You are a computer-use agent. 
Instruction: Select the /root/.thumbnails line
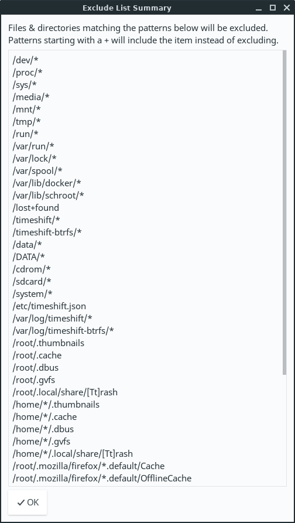click(49, 343)
